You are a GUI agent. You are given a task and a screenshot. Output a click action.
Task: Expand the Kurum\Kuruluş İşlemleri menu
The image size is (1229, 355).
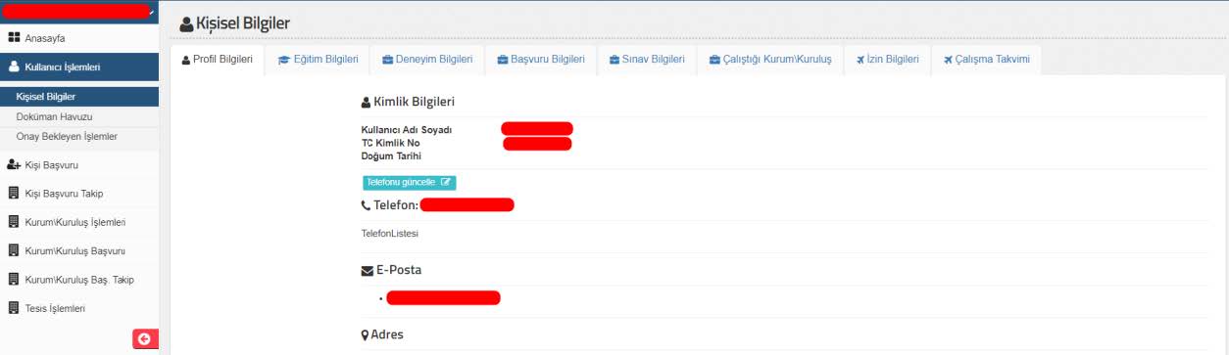point(79,222)
